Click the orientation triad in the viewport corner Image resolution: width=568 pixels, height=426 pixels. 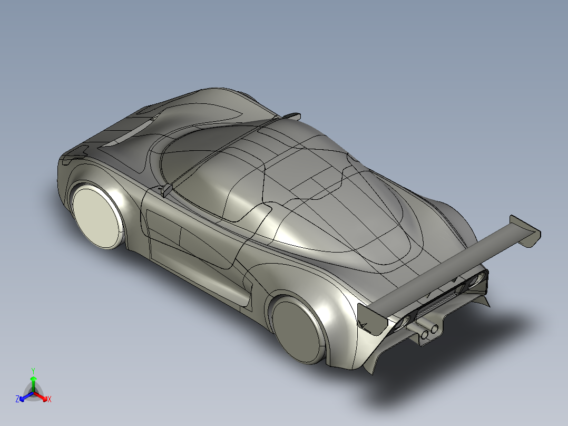[x=33, y=386]
